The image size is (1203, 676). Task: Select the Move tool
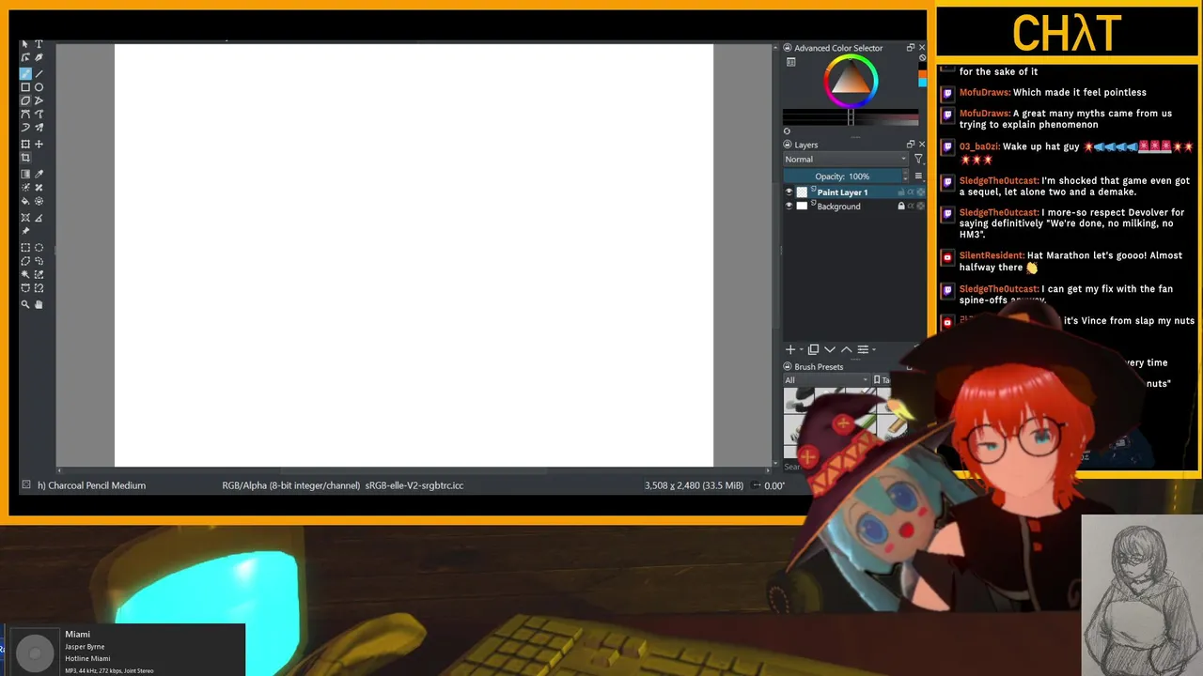pyautogui.click(x=39, y=145)
